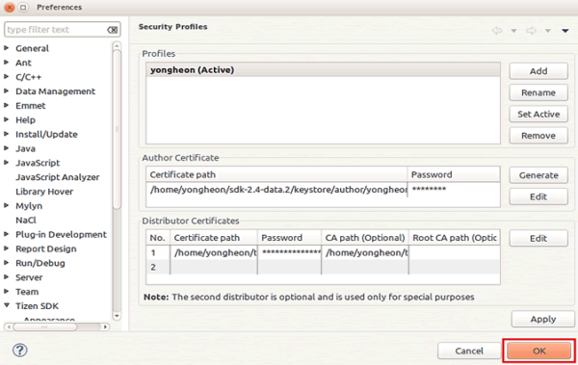578x365 pixels.
Task: Open the forward history dropdown arrow
Action: (x=548, y=31)
